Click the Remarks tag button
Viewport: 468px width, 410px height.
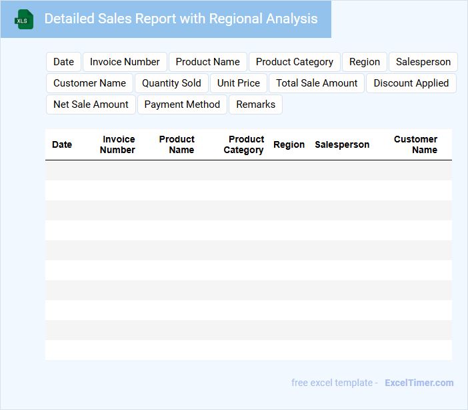click(x=255, y=104)
